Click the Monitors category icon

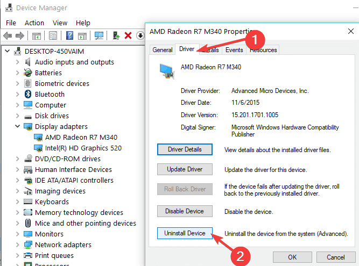(28, 234)
